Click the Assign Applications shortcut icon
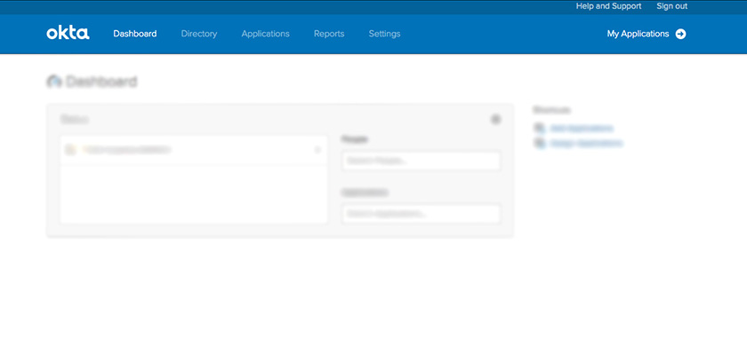 click(x=539, y=143)
